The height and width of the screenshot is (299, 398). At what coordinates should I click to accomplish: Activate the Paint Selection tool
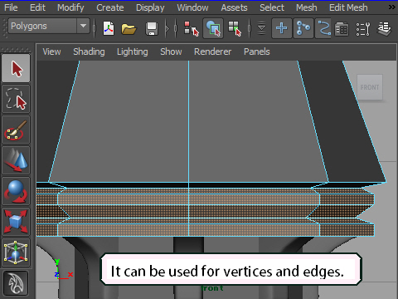pos(16,130)
